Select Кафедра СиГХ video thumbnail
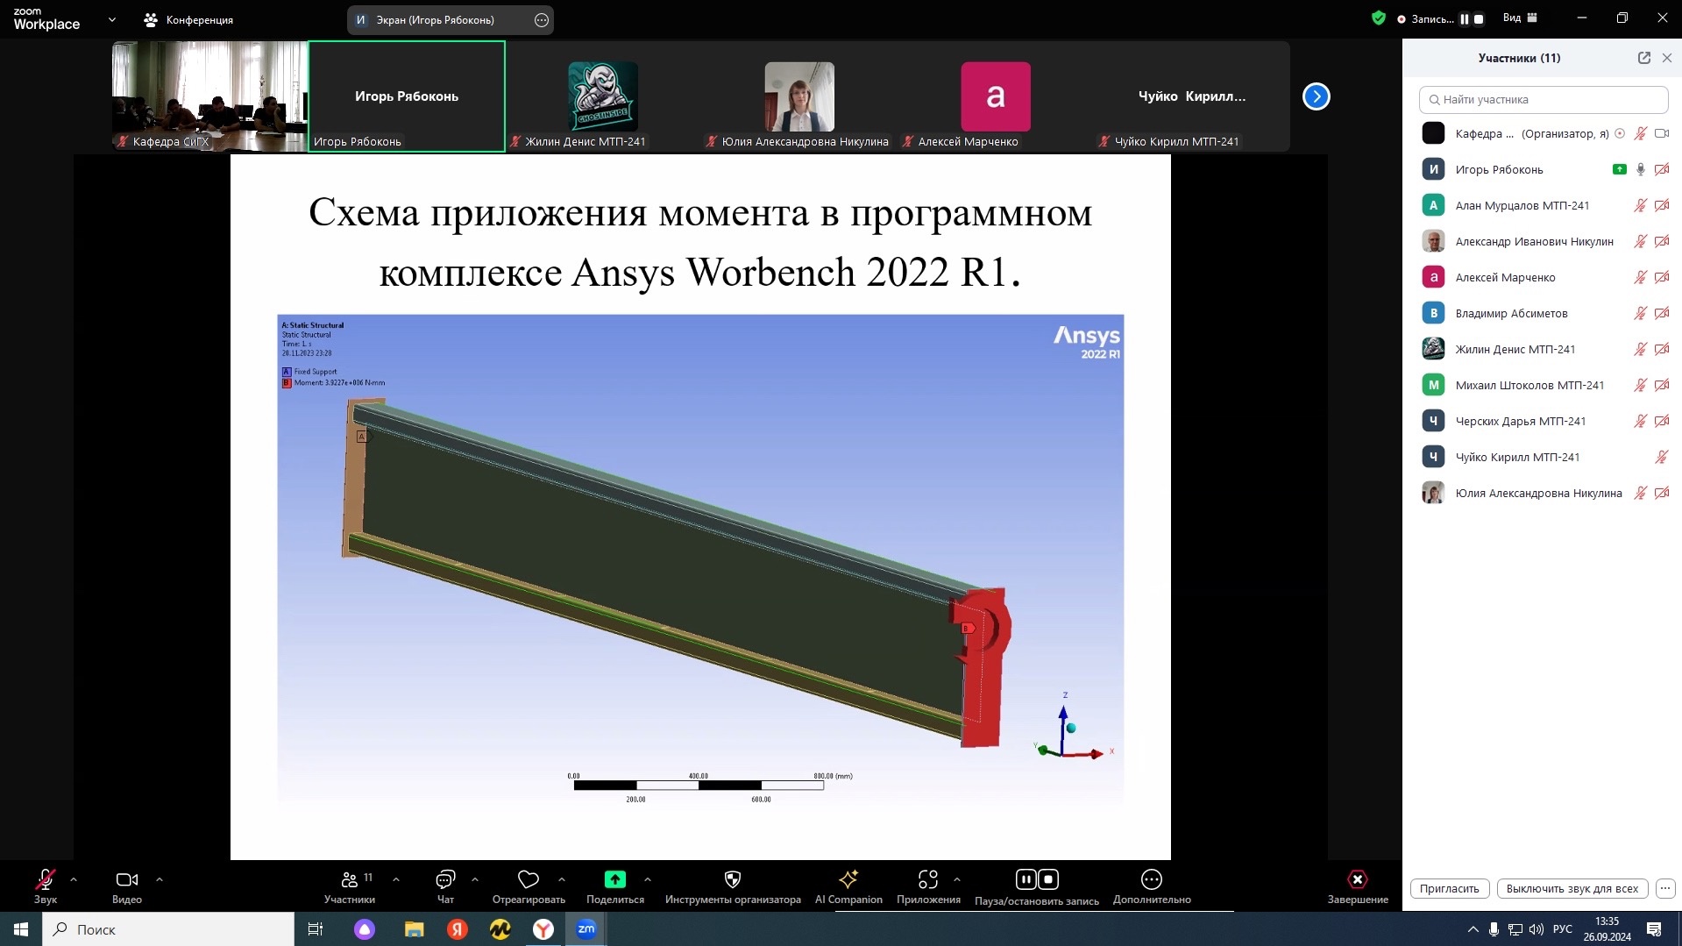This screenshot has width=1682, height=946. point(209,96)
